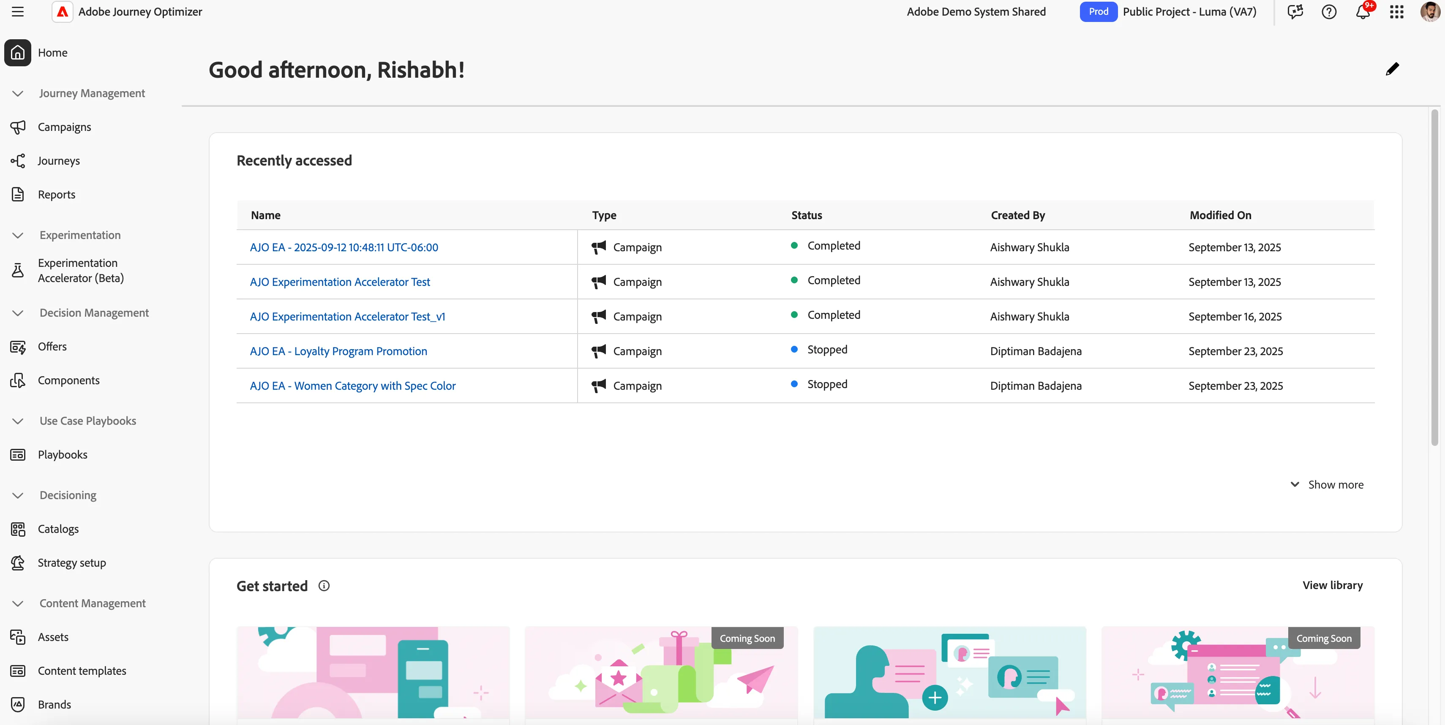The image size is (1445, 725).
Task: Open the Help question mark icon
Action: pyautogui.click(x=1329, y=12)
